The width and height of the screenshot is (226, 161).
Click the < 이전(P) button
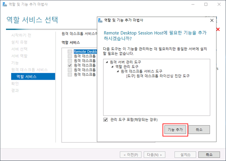[131, 155]
